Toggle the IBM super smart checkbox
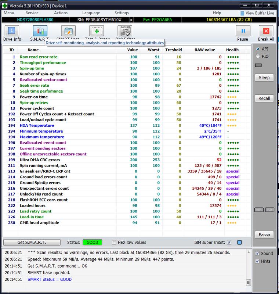279x294 pixels. [x=229, y=243]
